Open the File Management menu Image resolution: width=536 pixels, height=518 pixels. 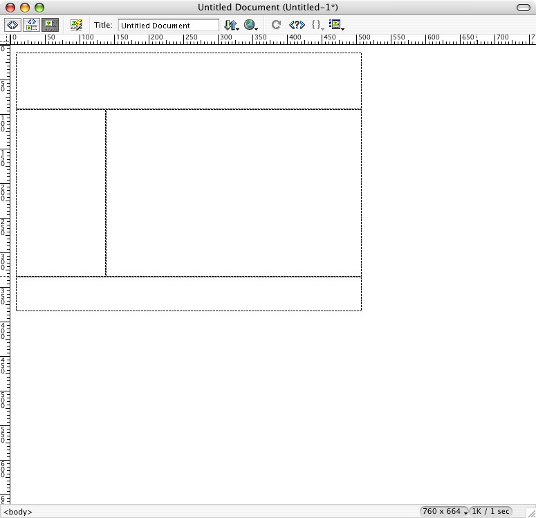pos(232,25)
